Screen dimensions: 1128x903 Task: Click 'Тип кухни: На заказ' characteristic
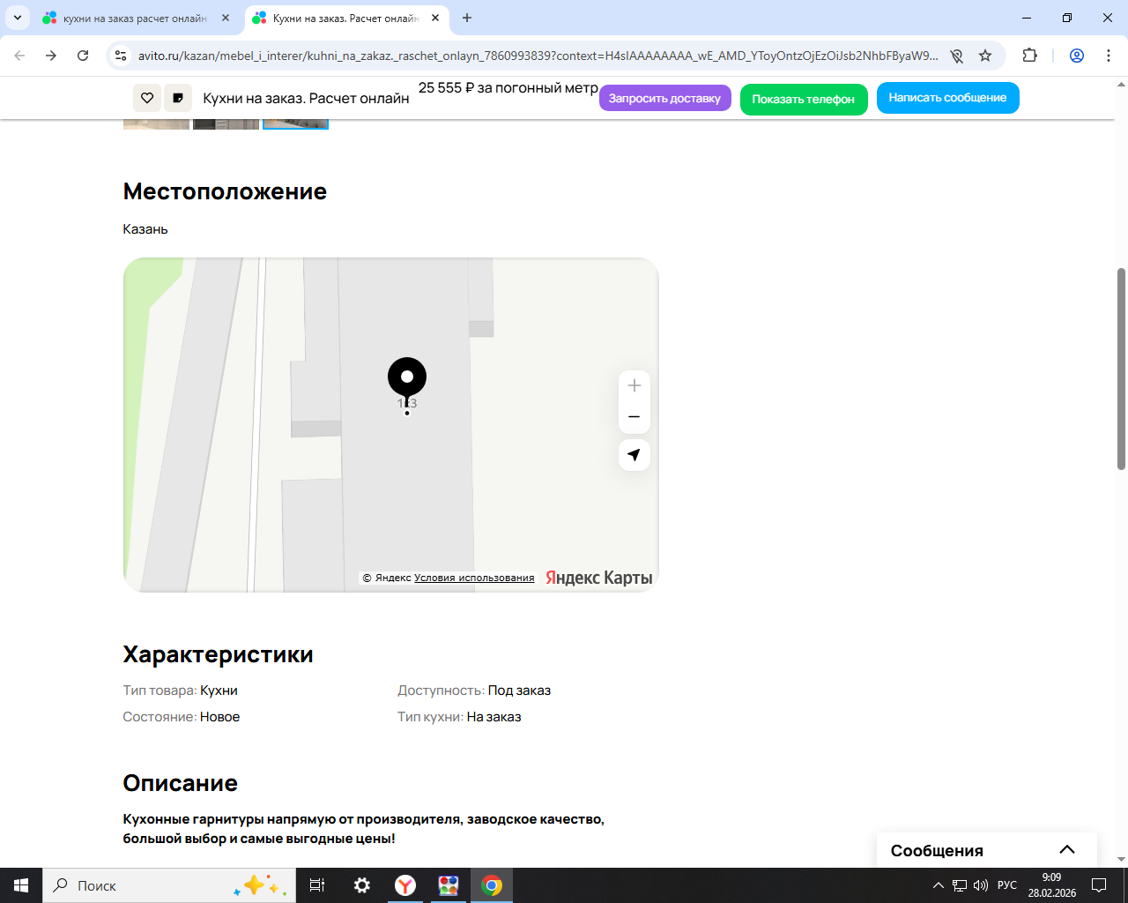point(459,717)
